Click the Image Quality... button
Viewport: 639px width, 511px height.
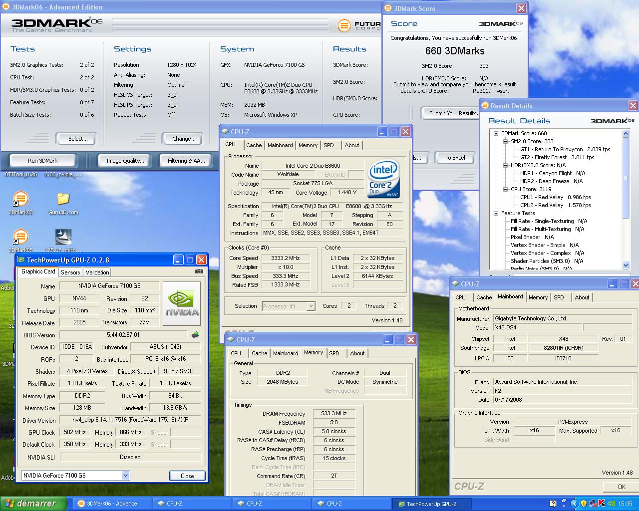(125, 161)
